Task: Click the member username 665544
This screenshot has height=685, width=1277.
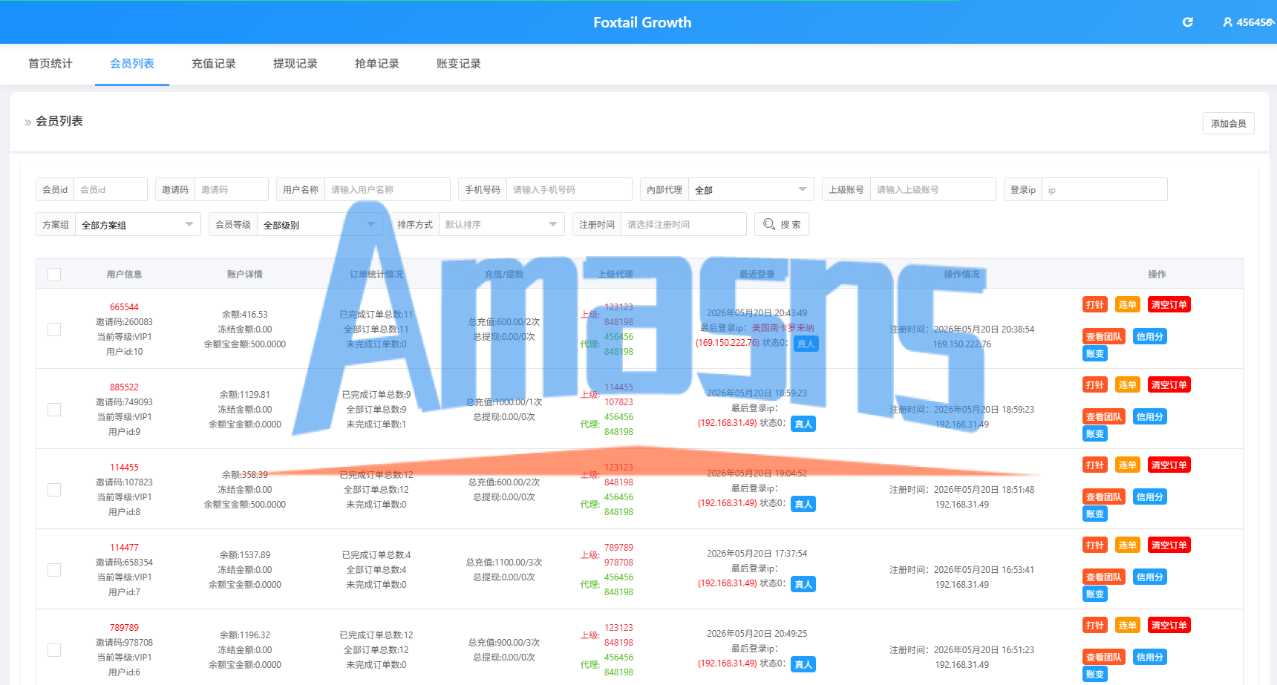Action: tap(124, 307)
